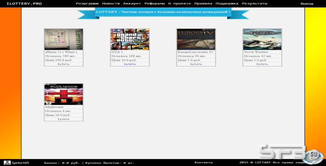Click 'Осталось 6 шт.' text
This screenshot has width=326, height=166.
(58, 111)
